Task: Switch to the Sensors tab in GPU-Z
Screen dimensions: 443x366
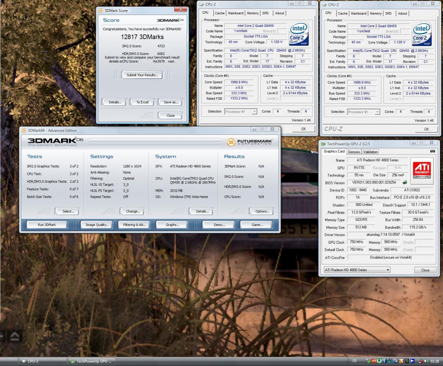Action: [x=354, y=152]
